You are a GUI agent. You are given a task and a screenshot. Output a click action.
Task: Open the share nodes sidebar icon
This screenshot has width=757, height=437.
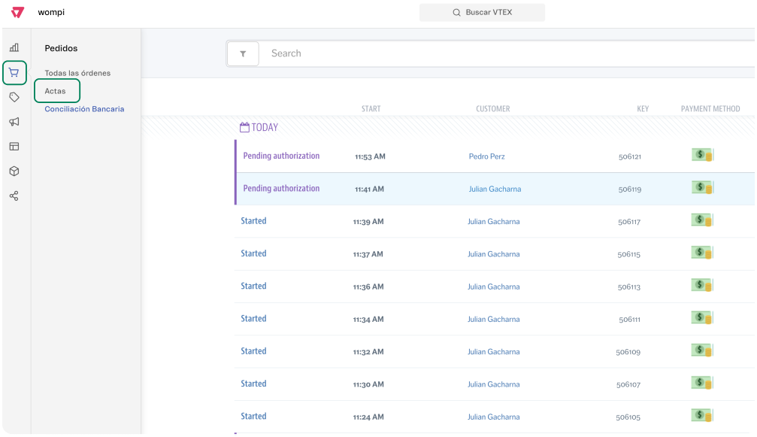(x=14, y=196)
